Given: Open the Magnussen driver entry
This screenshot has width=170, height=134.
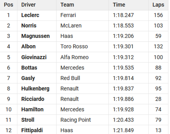Looking at the screenshot, I should pos(35,36).
